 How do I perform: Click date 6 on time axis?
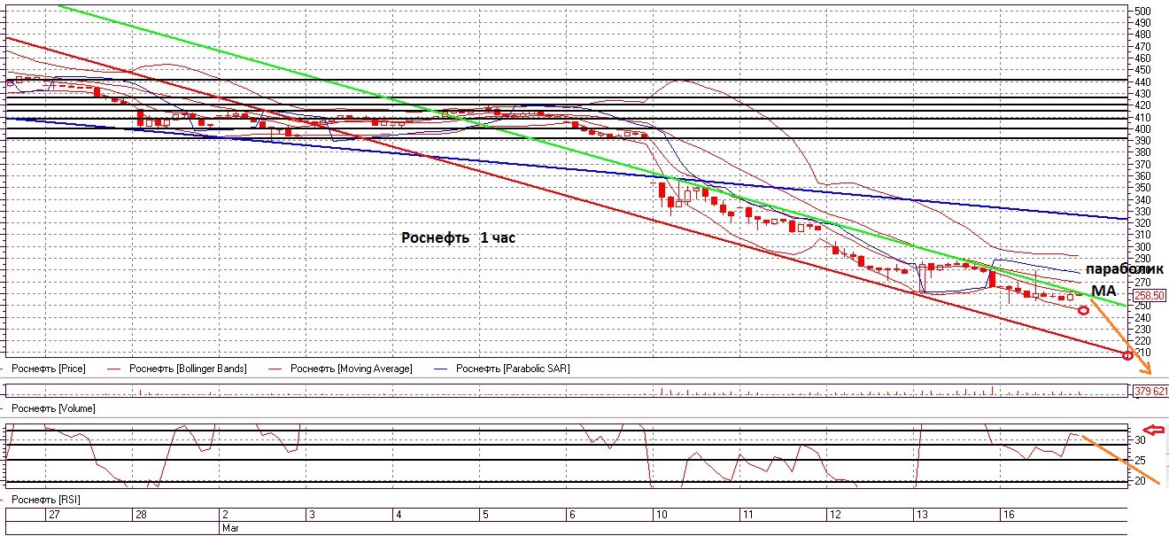tap(571, 514)
